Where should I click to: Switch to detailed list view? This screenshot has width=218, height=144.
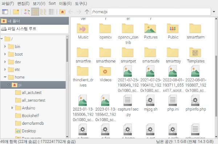click(52, 12)
